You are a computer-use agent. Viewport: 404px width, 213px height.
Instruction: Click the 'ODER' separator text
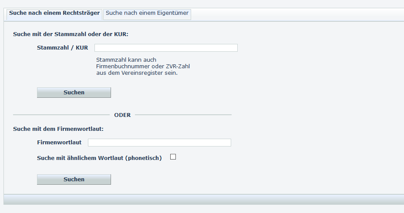coord(122,115)
